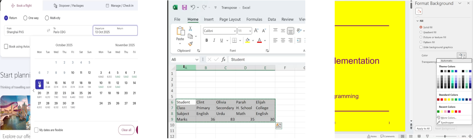Check the Book using Avios box
The height and width of the screenshot is (139, 473).
pyautogui.click(x=6, y=46)
